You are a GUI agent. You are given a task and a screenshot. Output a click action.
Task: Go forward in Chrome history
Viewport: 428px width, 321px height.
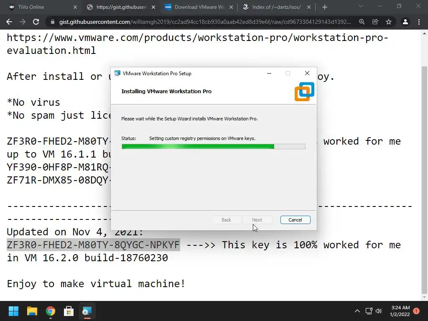coord(23,22)
